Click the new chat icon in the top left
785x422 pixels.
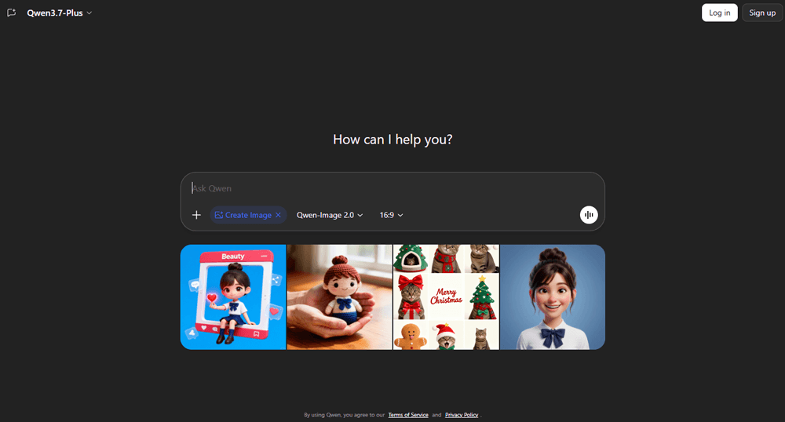12,13
